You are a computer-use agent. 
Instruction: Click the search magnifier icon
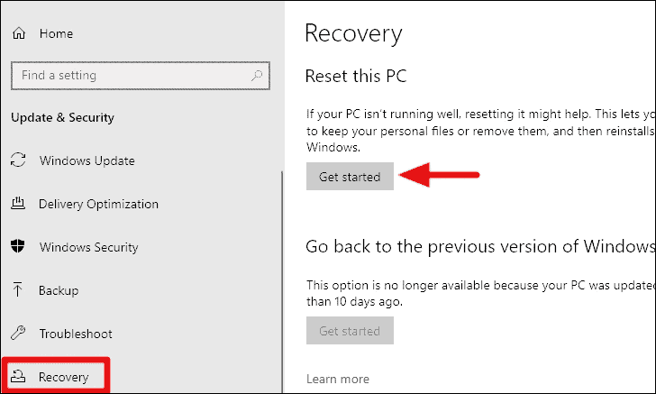[257, 76]
